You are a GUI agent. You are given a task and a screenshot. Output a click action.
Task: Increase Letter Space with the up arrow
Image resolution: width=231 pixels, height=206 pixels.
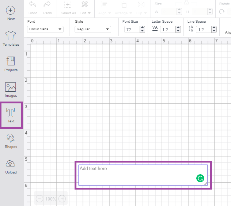[178, 28]
